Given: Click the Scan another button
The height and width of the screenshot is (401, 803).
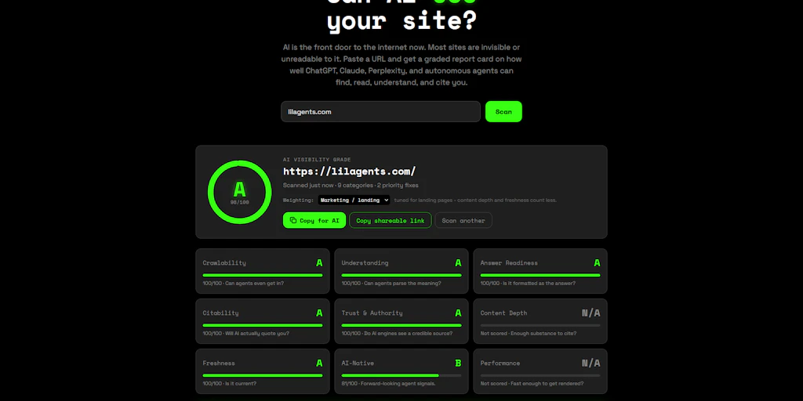Looking at the screenshot, I should [x=463, y=220].
